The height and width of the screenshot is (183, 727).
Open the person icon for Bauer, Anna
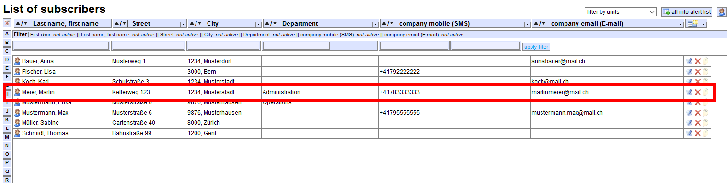[x=17, y=61]
